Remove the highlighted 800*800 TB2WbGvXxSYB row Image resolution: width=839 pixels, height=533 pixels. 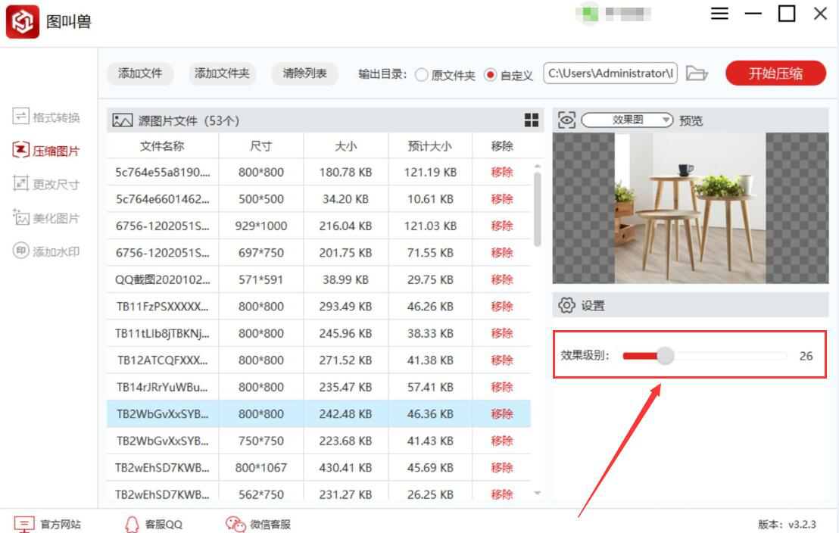tap(502, 413)
